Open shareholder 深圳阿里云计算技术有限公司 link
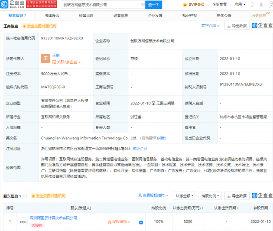 [x=53, y=218]
